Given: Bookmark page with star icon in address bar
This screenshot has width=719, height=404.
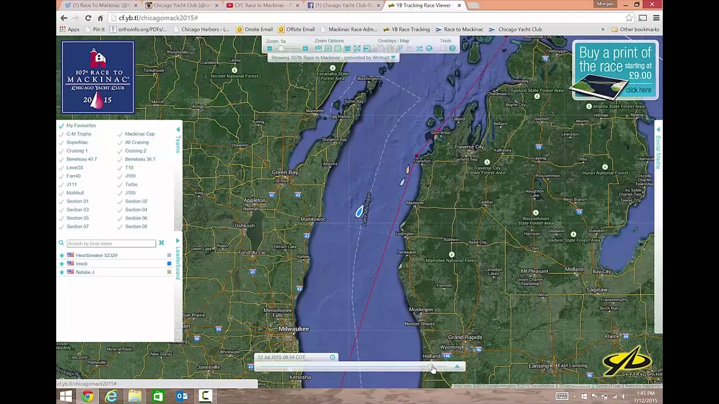Looking at the screenshot, I should [629, 18].
